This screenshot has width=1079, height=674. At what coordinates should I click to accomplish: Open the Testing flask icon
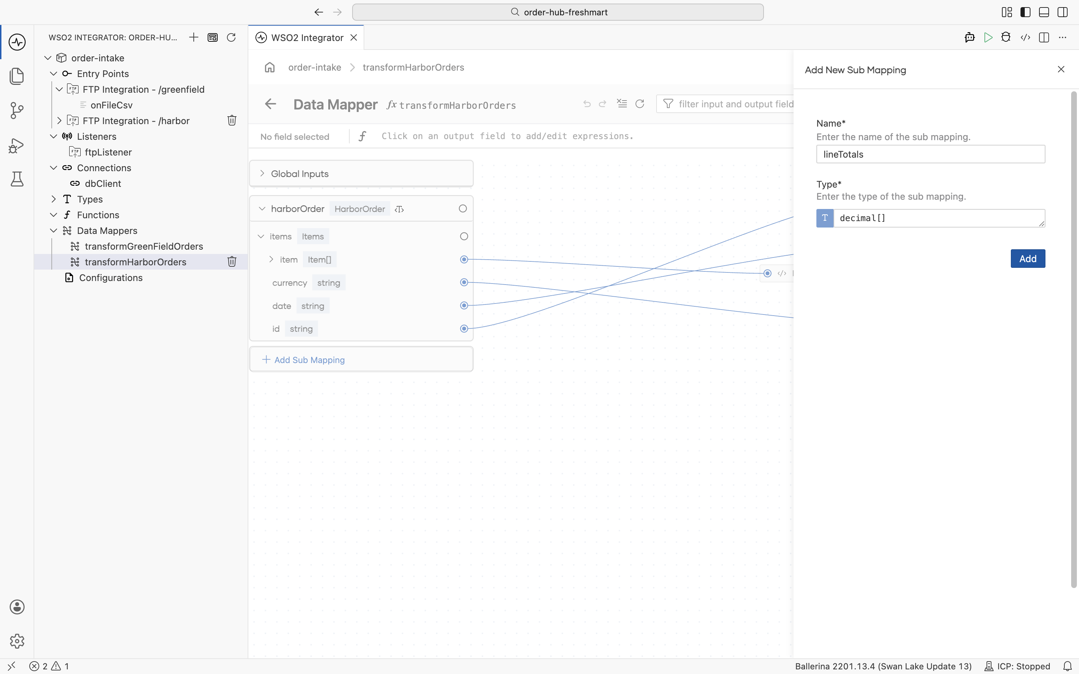17,179
